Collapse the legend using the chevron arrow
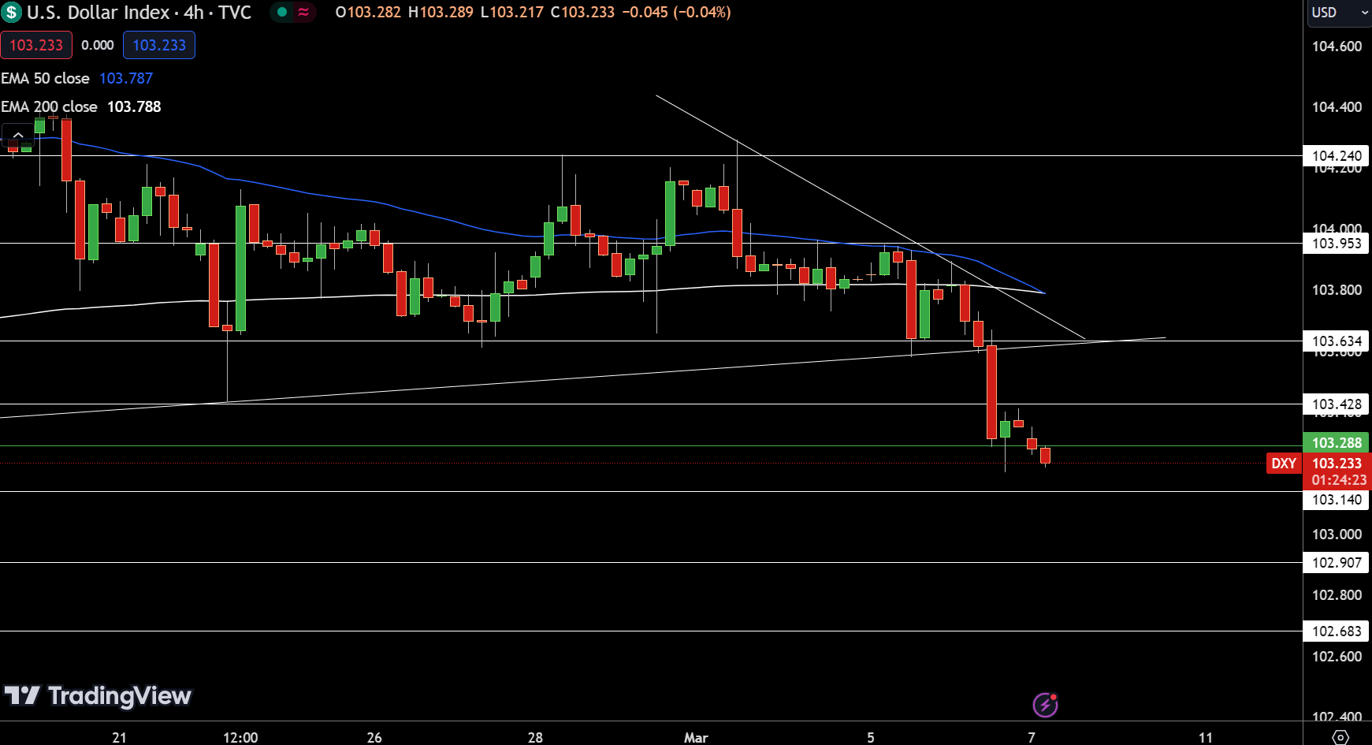Image resolution: width=1372 pixels, height=745 pixels. coord(17,134)
